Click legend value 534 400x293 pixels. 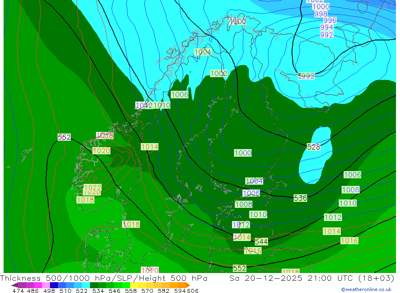tap(98, 291)
